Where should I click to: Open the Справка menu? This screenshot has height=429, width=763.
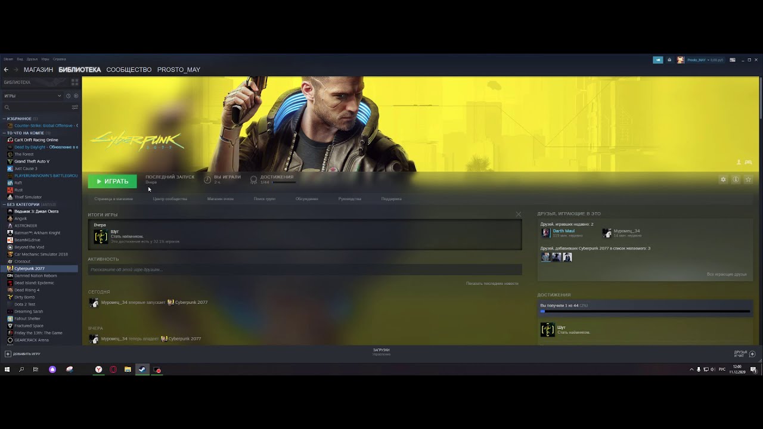pos(59,59)
